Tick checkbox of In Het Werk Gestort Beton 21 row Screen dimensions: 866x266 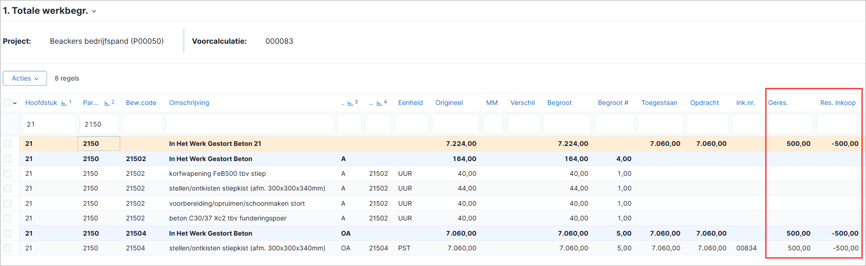click(8, 144)
